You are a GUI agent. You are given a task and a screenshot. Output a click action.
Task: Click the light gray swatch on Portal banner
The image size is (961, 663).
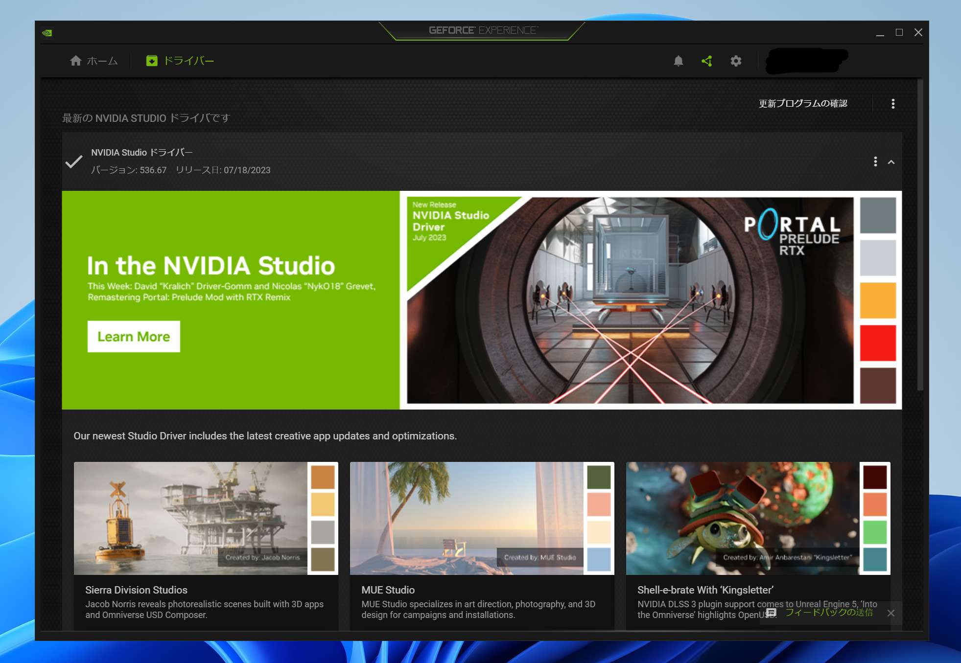pos(878,258)
